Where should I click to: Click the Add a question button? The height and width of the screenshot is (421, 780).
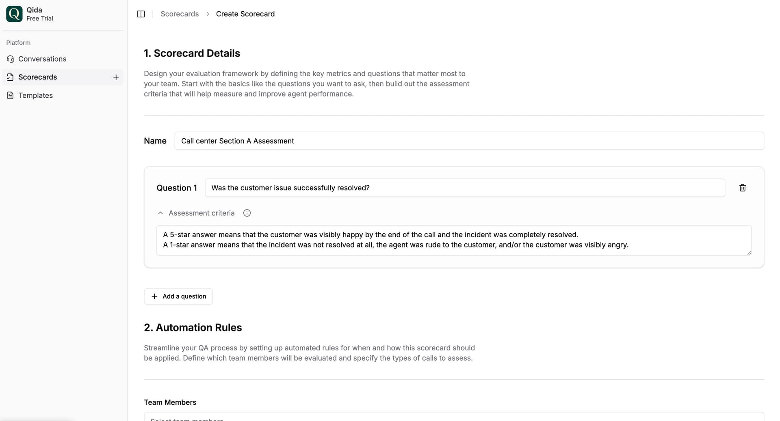(178, 296)
